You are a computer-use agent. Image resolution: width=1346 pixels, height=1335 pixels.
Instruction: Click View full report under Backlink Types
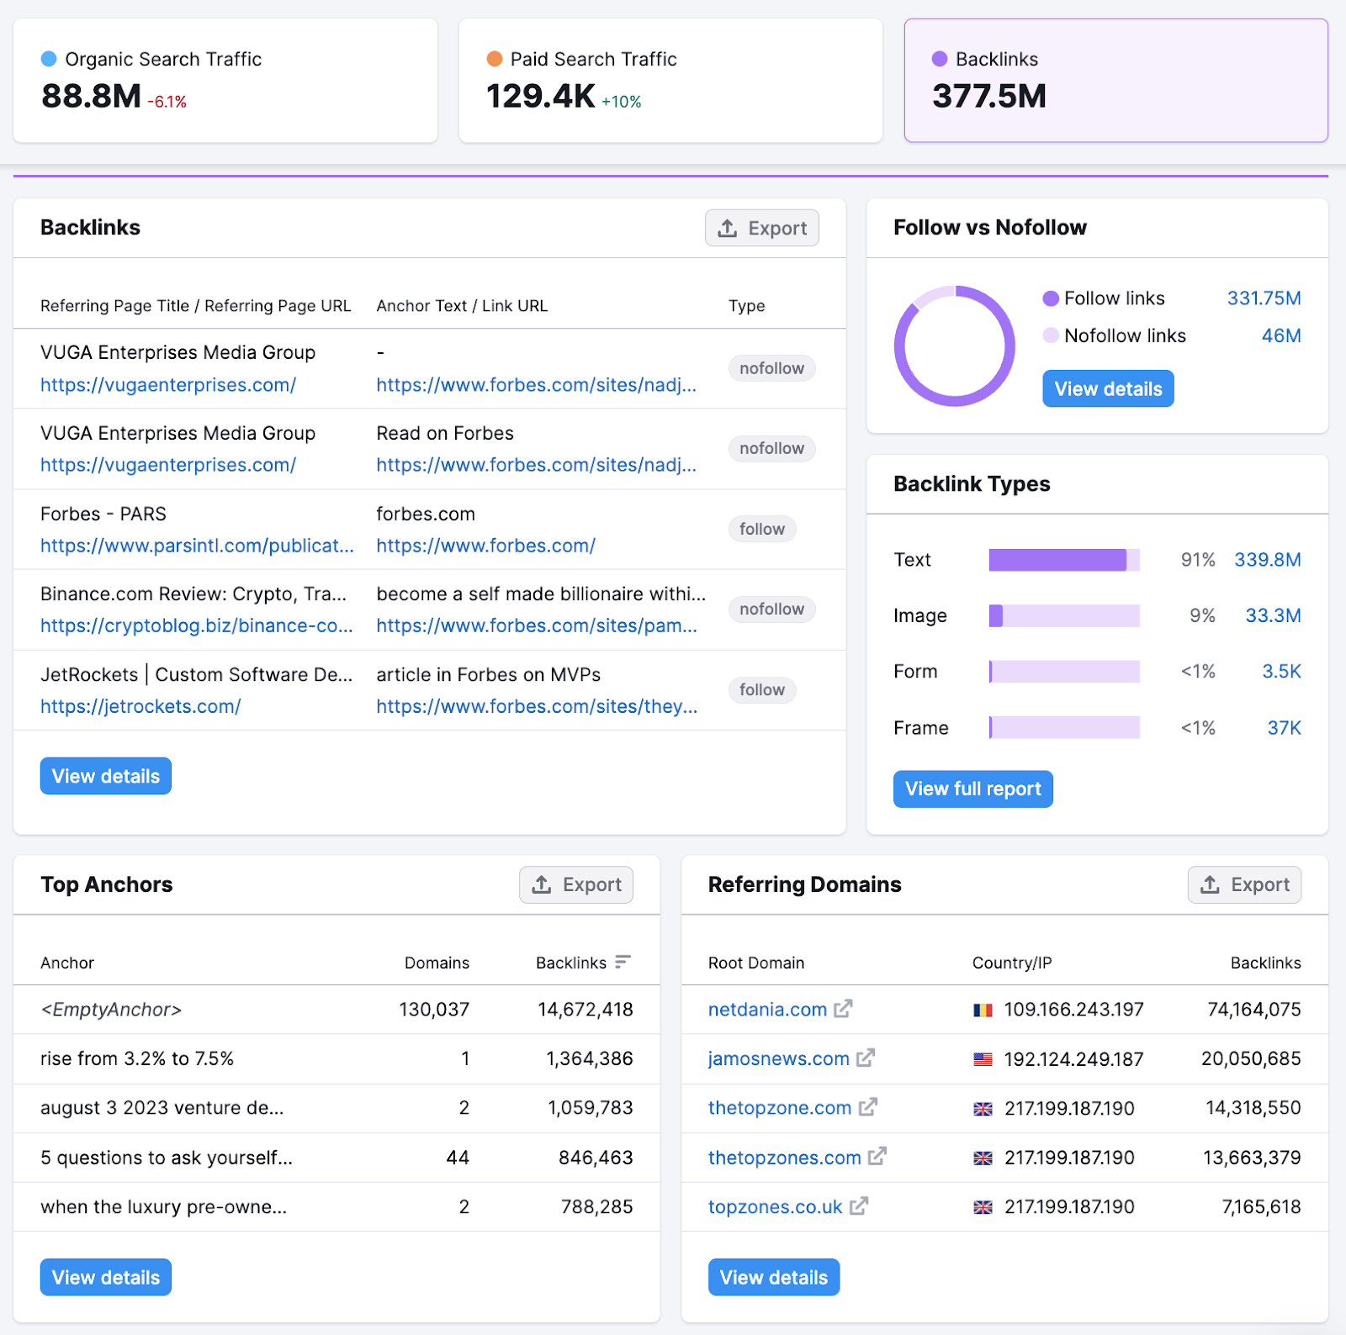click(x=972, y=789)
